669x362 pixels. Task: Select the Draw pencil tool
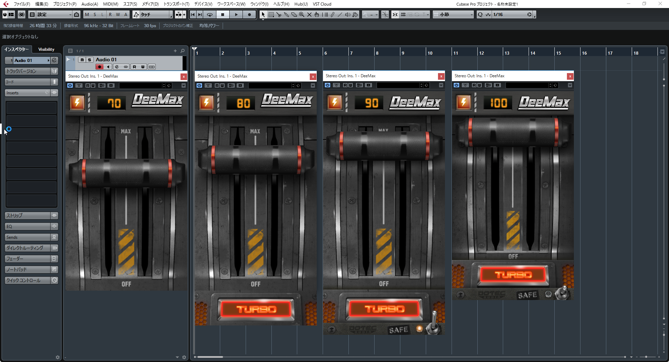point(332,15)
